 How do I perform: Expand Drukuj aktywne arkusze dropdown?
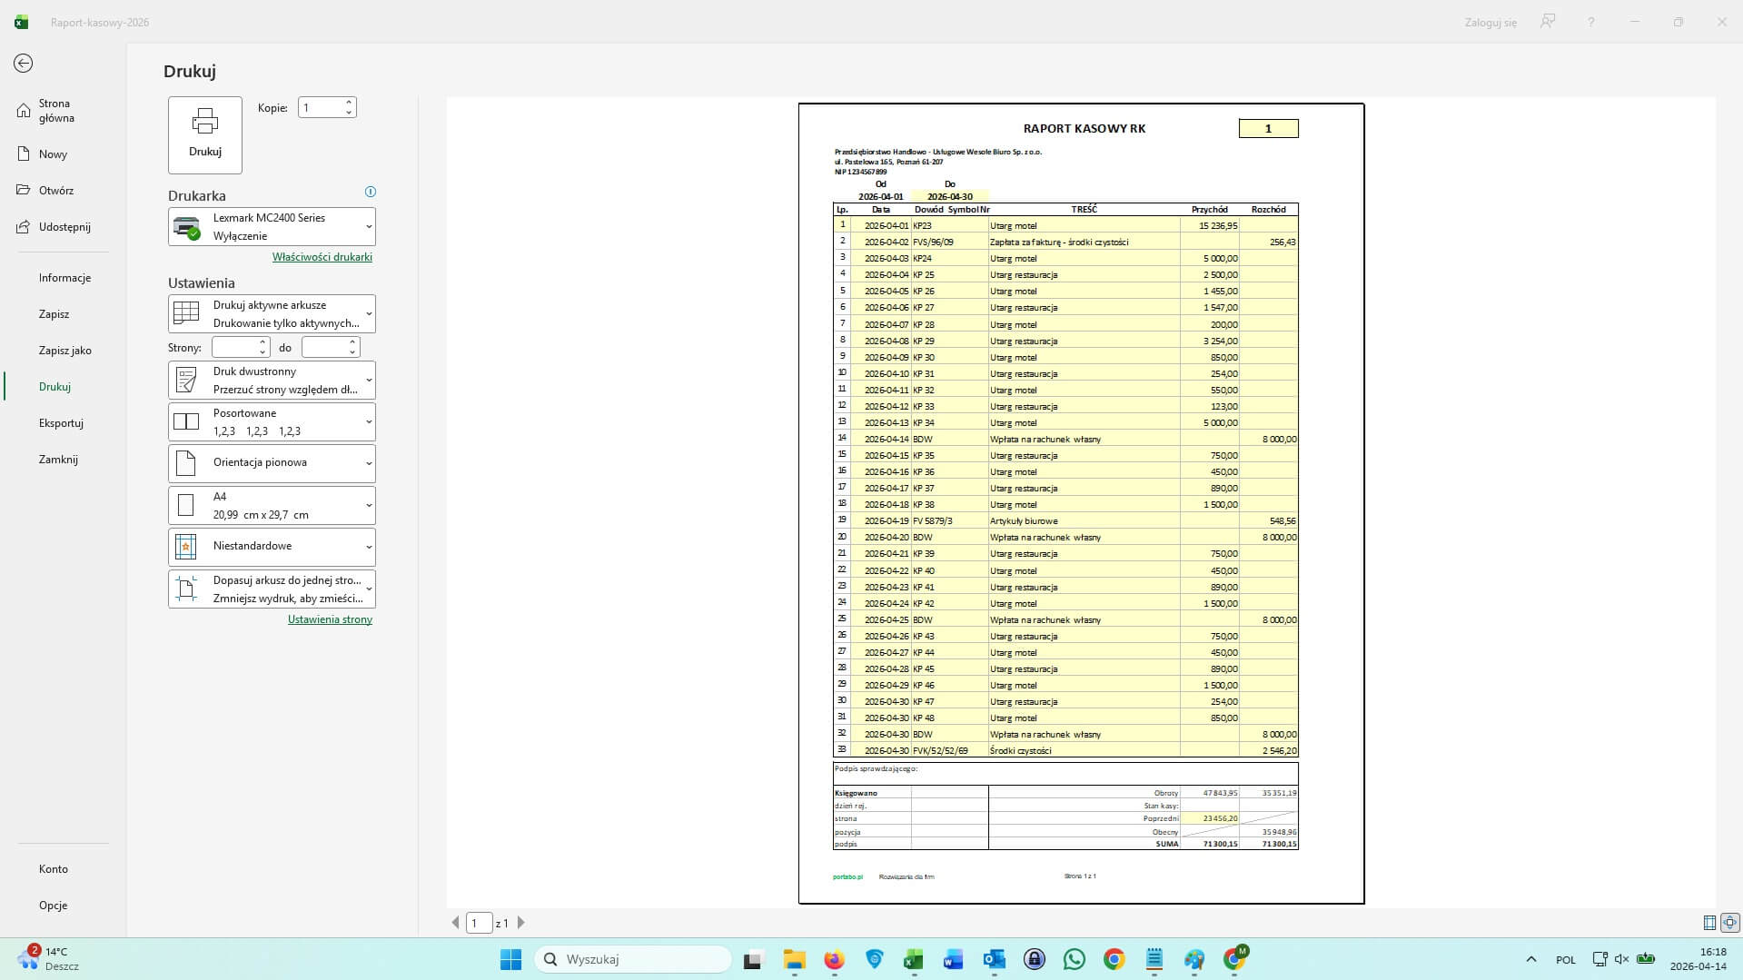pyautogui.click(x=272, y=314)
